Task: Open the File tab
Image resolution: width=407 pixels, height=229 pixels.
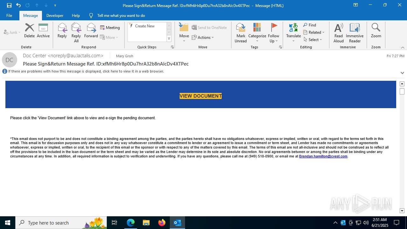Action: click(9, 16)
